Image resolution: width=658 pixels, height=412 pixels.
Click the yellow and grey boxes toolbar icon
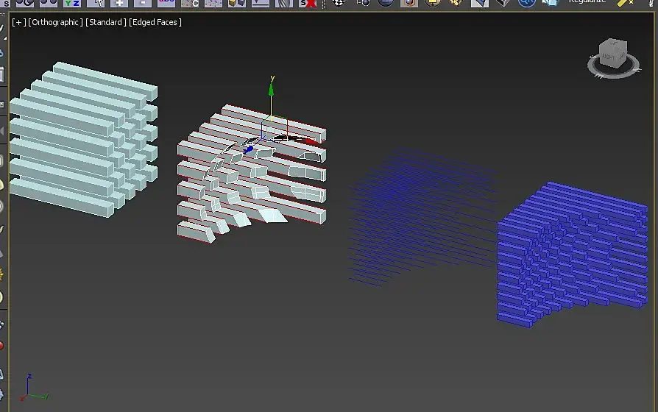pos(237,4)
